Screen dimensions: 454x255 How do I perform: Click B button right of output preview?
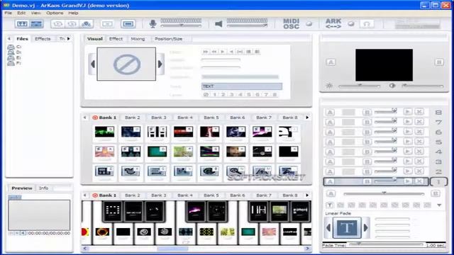(x=439, y=62)
